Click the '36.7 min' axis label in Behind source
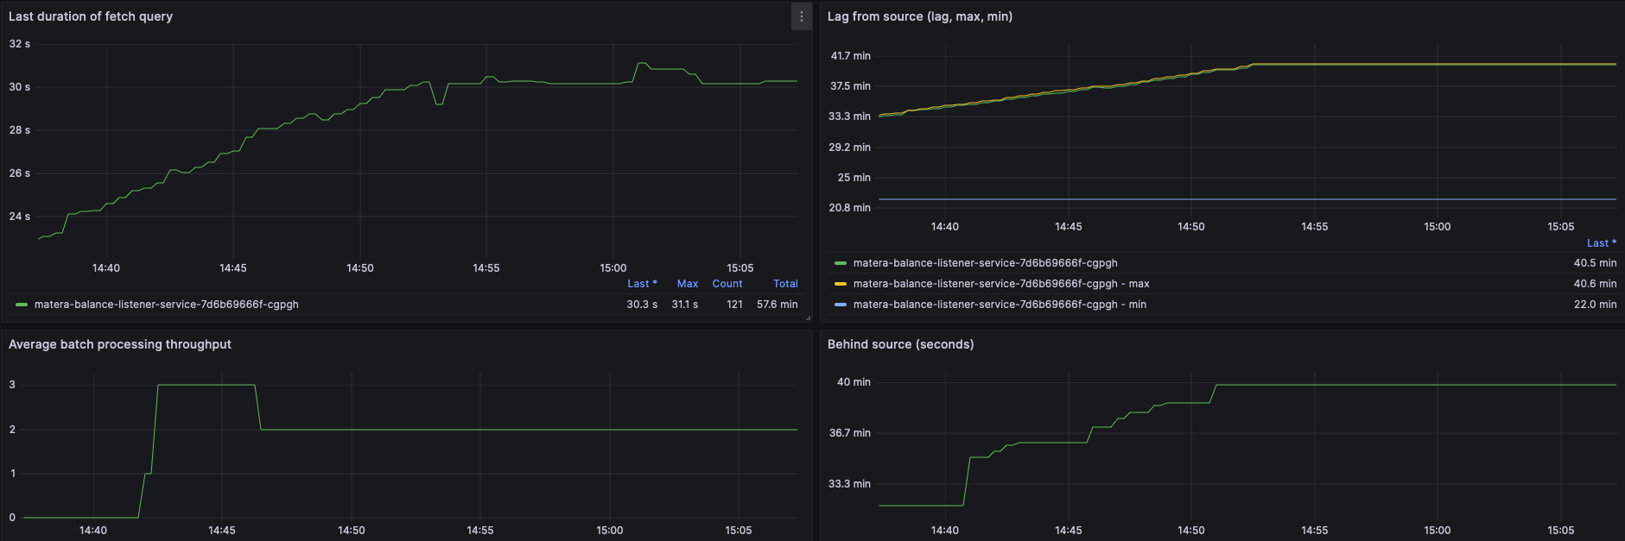The image size is (1625, 541). [x=850, y=433]
